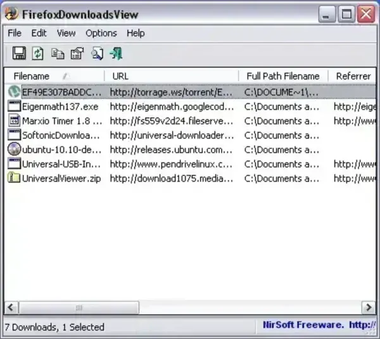380x339 pixels.
Task: Click the http://download1075.media... URL cell
Action: (x=172, y=179)
